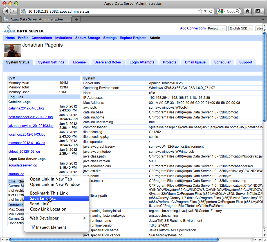
Task: Reload the page using the refresh icon
Action: (211, 12)
